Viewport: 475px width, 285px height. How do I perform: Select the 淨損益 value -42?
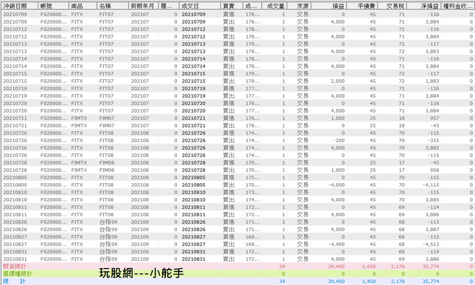(x=434, y=163)
